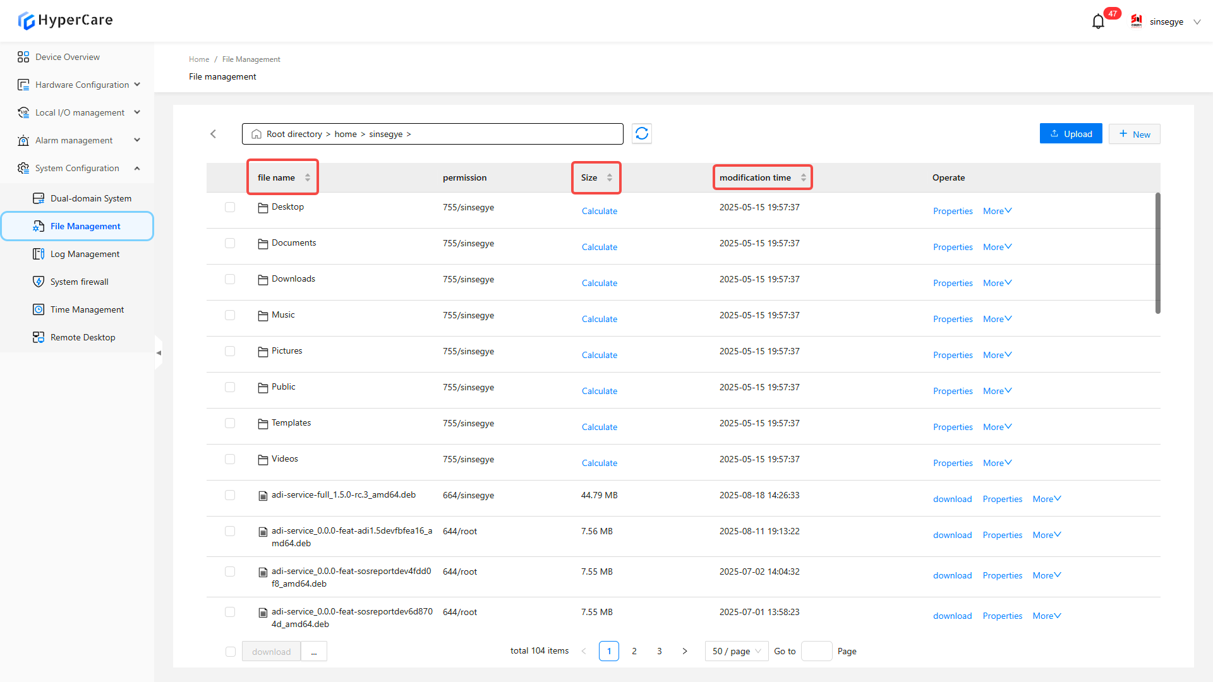
Task: Click the table vertical scrollbar
Action: [1157, 253]
